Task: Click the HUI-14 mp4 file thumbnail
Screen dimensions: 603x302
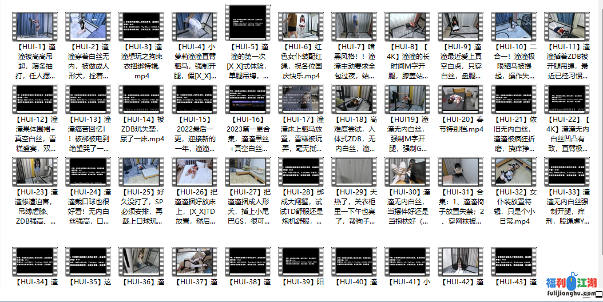Action: click(x=143, y=99)
